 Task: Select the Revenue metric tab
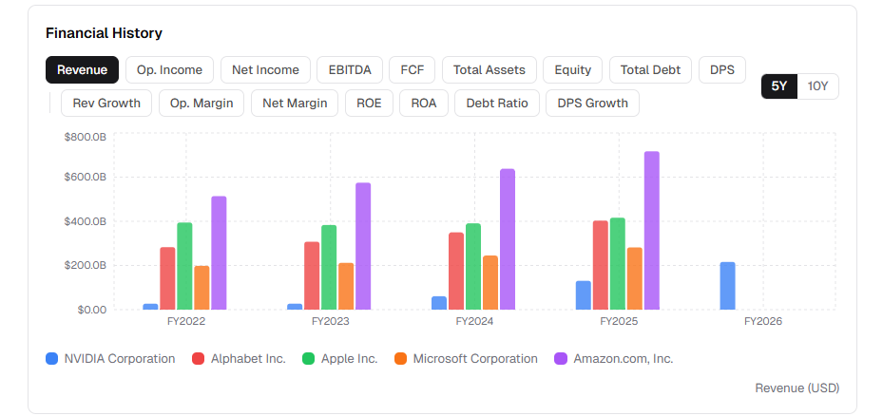point(83,69)
